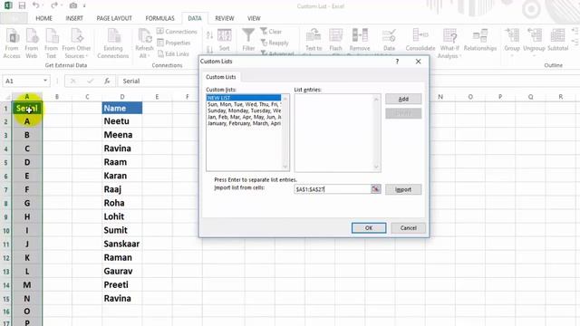580x326 pixels.
Task: Click cell containing Gaurav
Action: (122, 272)
